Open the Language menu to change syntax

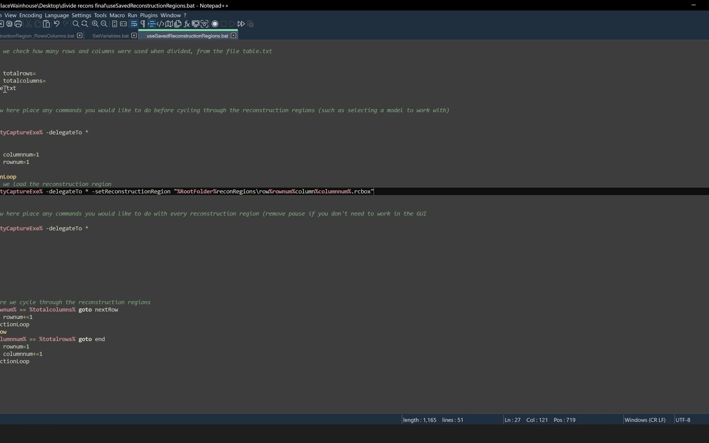click(x=57, y=15)
